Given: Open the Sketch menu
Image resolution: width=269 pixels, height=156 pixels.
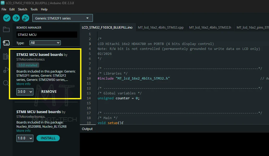Looking at the screenshot, I should [22, 9].
